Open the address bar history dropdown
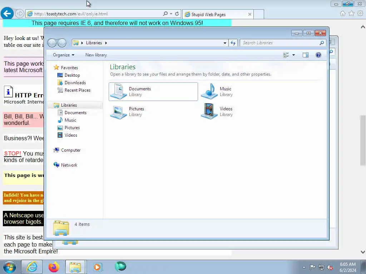366x274 pixels. click(x=225, y=43)
